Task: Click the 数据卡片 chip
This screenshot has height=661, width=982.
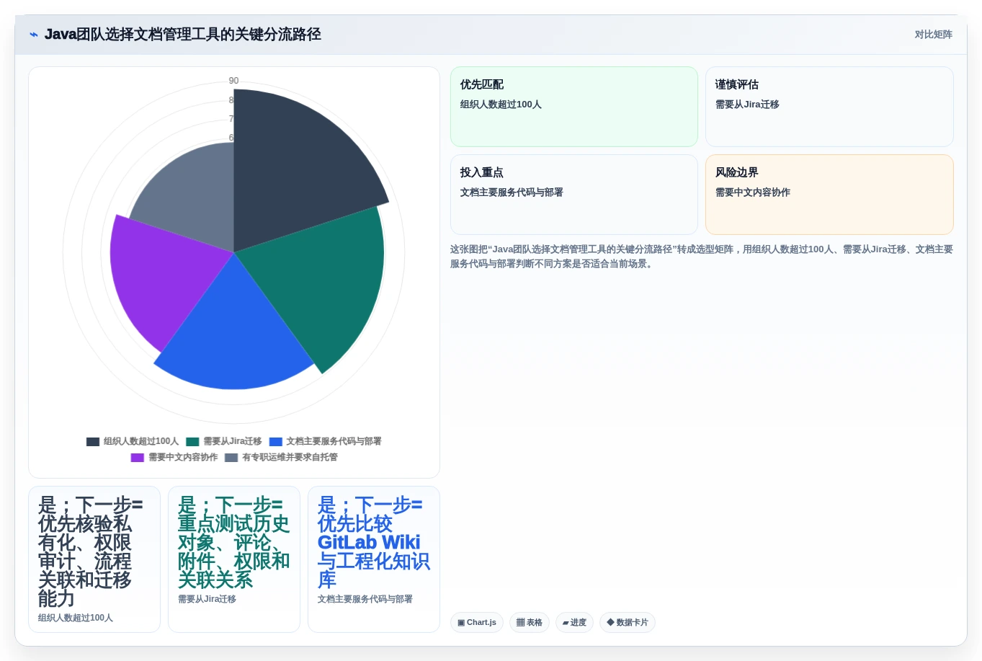Action: point(628,623)
